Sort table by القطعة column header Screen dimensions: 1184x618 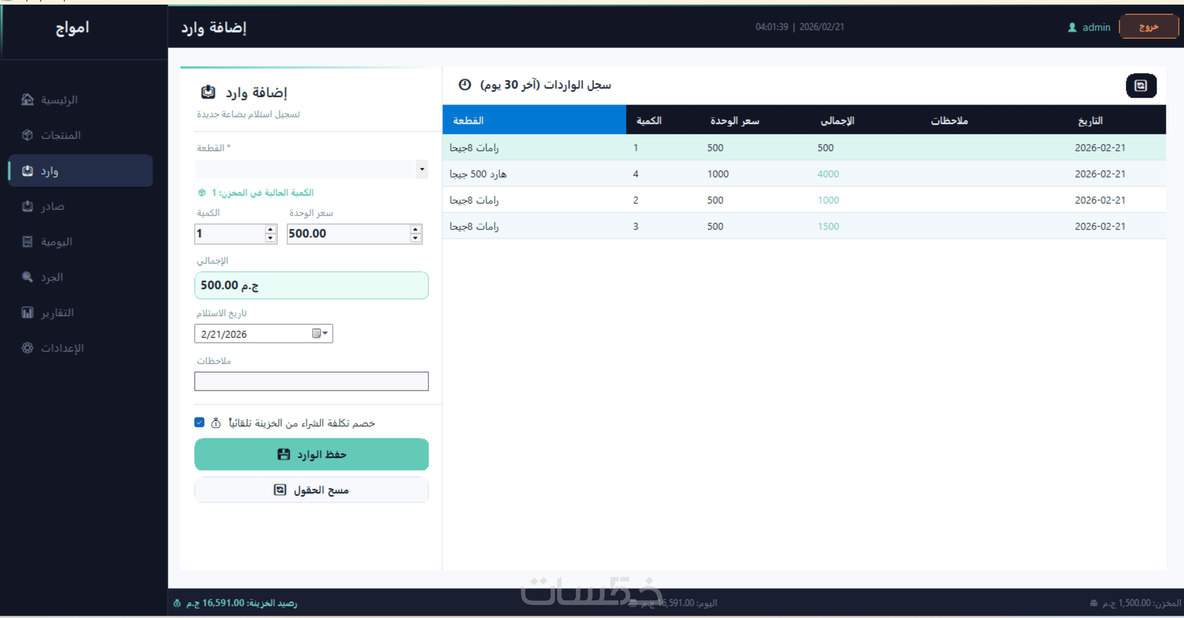pos(468,120)
